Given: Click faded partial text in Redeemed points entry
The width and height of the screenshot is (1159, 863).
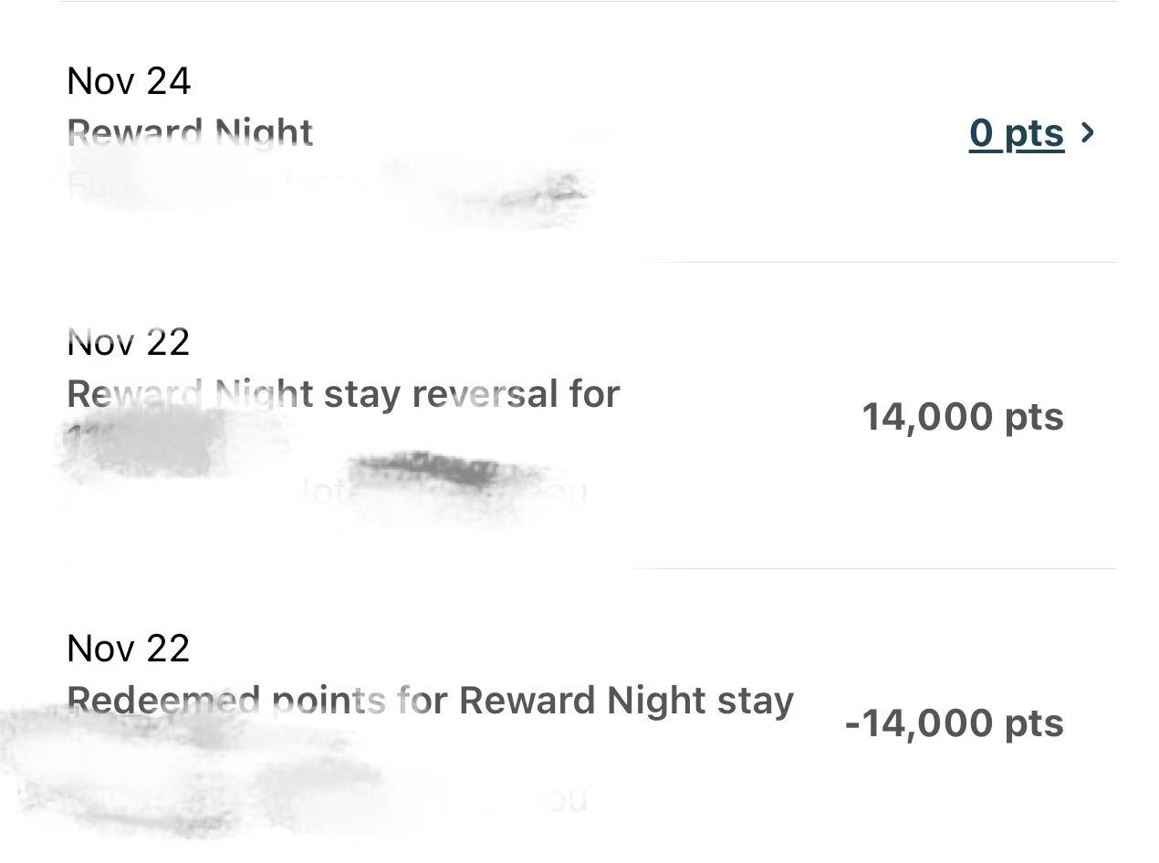Looking at the screenshot, I should (566, 800).
